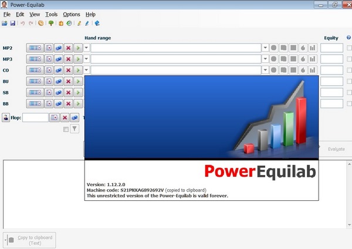This screenshot has width=352, height=249.
Task: Open MP2 hand range history dropdown
Action: [265, 48]
